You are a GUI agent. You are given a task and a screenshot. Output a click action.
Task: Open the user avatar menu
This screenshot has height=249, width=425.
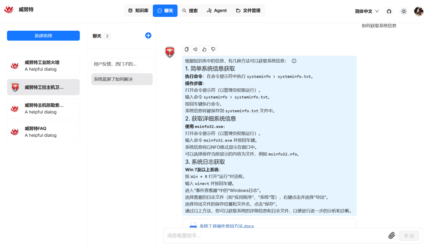[x=418, y=11]
